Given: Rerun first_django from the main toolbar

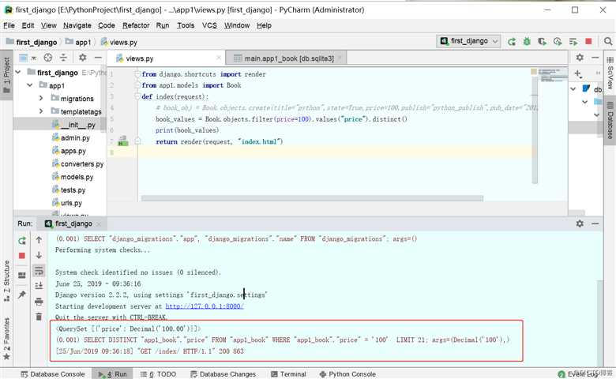Looking at the screenshot, I should click(512, 41).
